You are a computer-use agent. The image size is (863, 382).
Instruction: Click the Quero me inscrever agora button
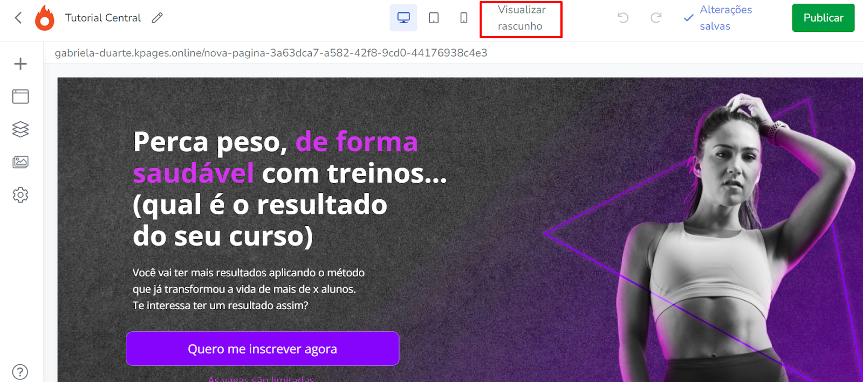point(263,349)
